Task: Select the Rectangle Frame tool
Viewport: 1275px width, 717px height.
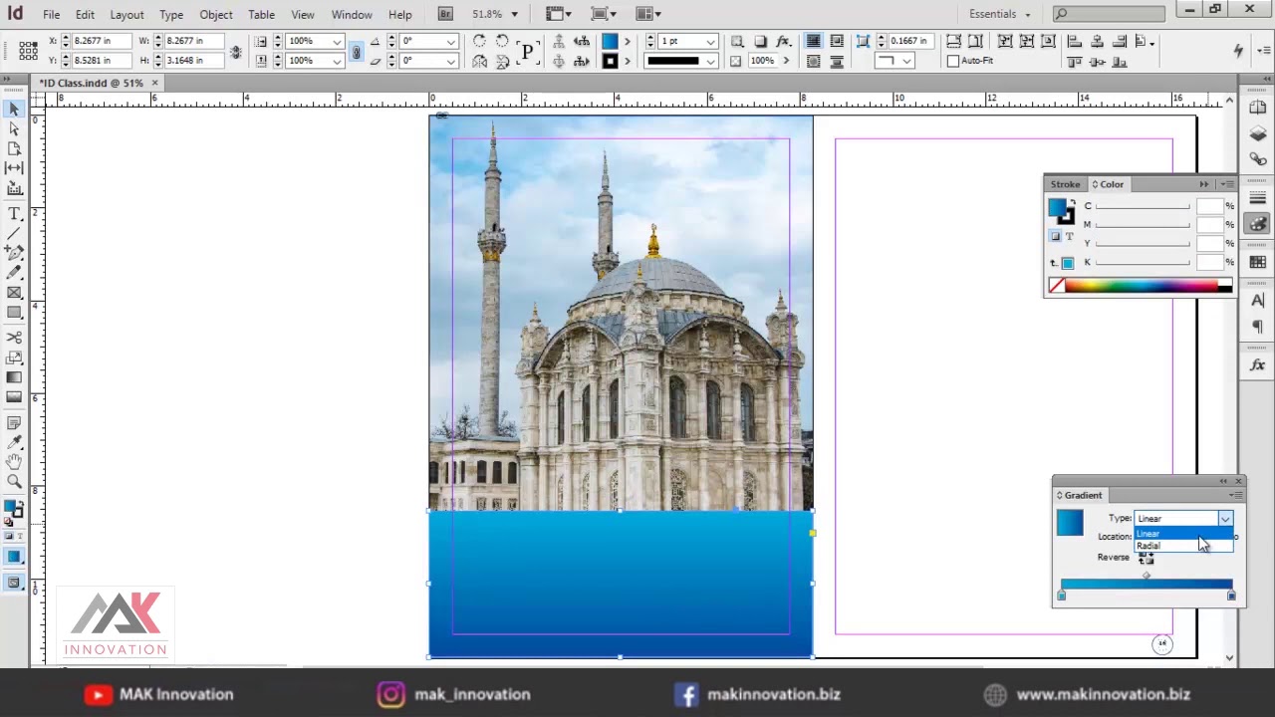Action: coord(14,293)
